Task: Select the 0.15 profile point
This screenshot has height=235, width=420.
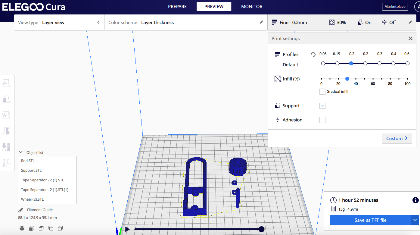Action: click(337, 64)
